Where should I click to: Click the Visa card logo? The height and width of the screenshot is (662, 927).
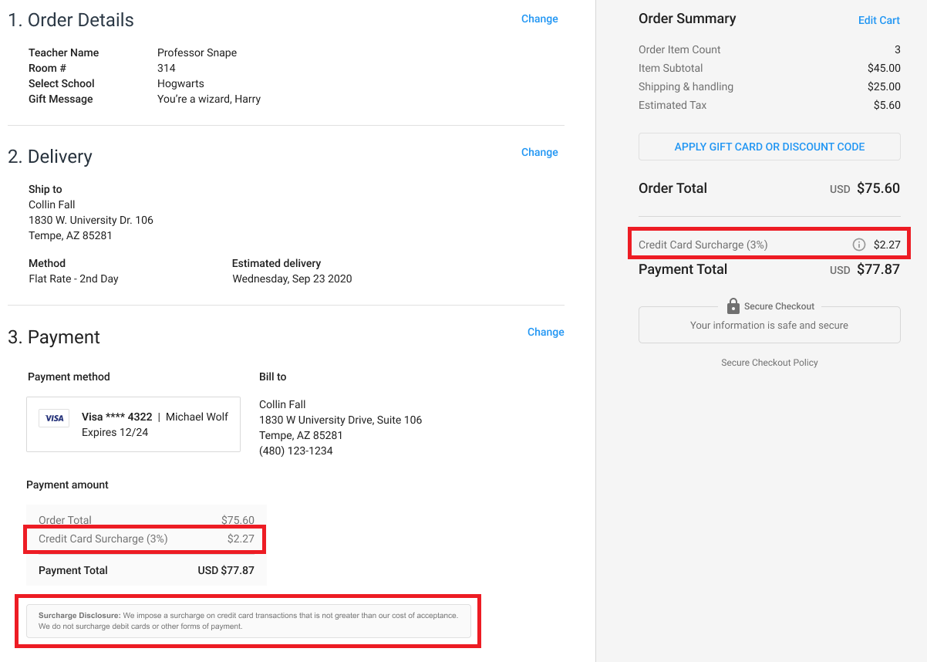point(54,418)
